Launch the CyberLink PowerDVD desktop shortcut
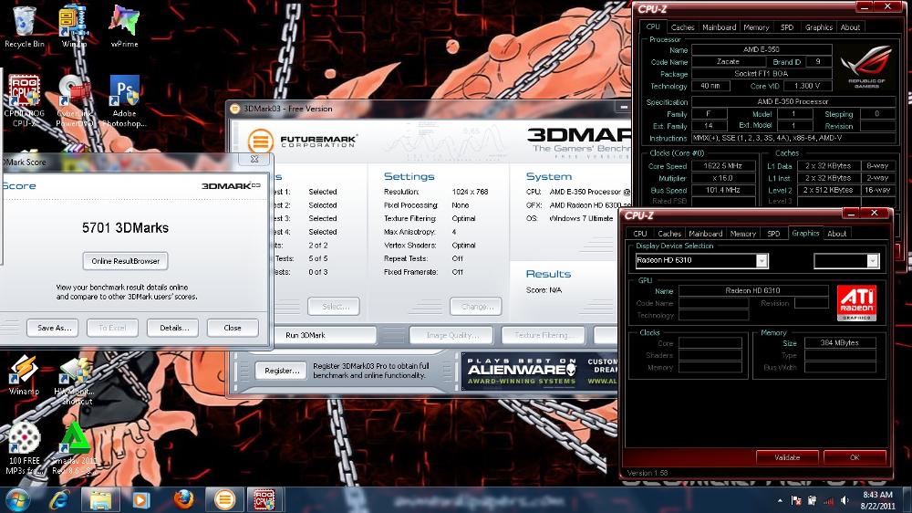 point(74,100)
